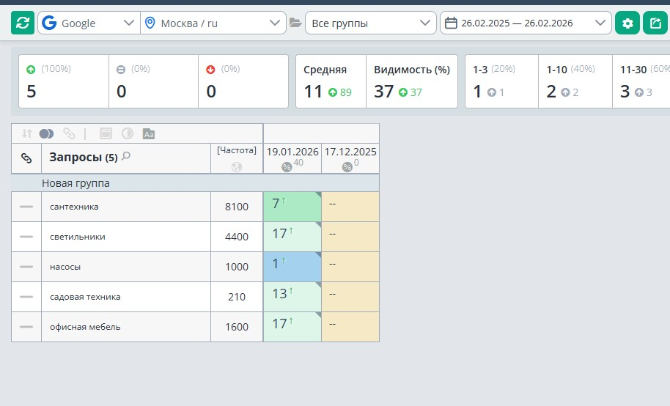Open the Москва / ru region dropdown
This screenshot has height=406, width=670.
213,23
